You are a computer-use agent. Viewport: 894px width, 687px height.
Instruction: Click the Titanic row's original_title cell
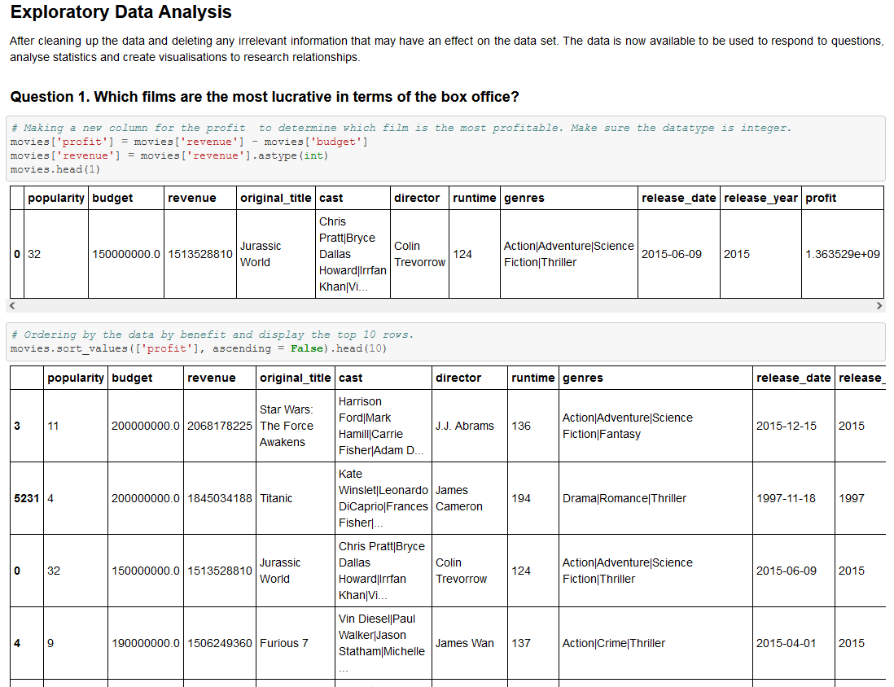coord(275,498)
